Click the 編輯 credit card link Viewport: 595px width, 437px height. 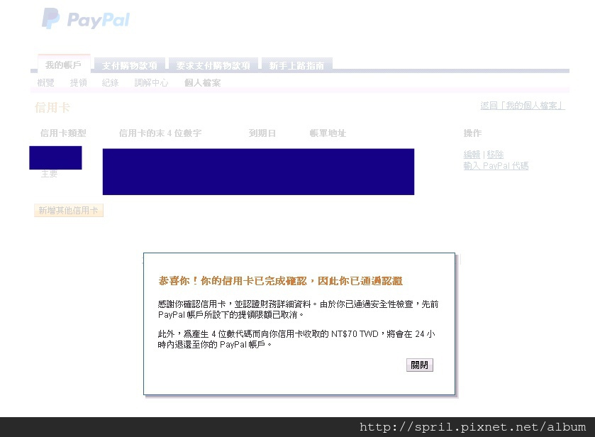pyautogui.click(x=472, y=155)
